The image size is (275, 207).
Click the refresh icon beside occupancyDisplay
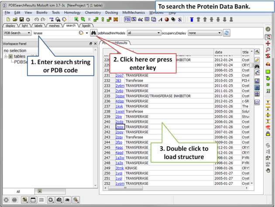(226, 33)
